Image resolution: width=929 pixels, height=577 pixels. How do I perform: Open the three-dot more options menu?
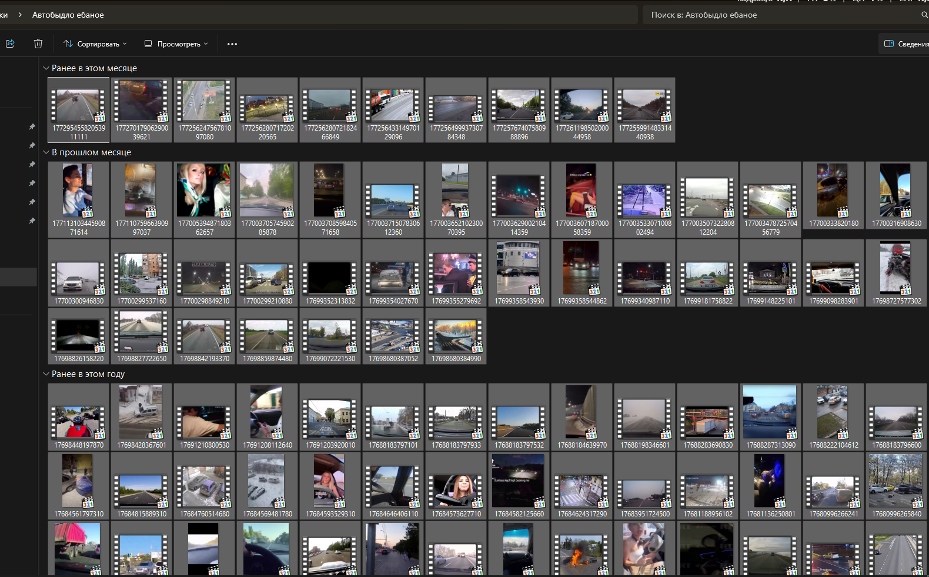tap(232, 44)
